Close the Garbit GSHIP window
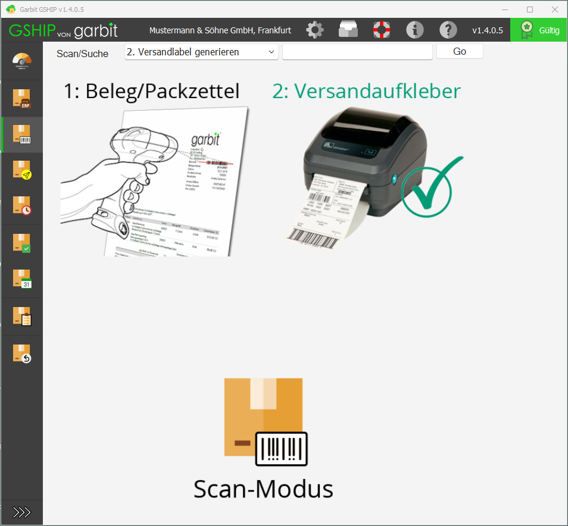568x526 pixels. coord(554,10)
